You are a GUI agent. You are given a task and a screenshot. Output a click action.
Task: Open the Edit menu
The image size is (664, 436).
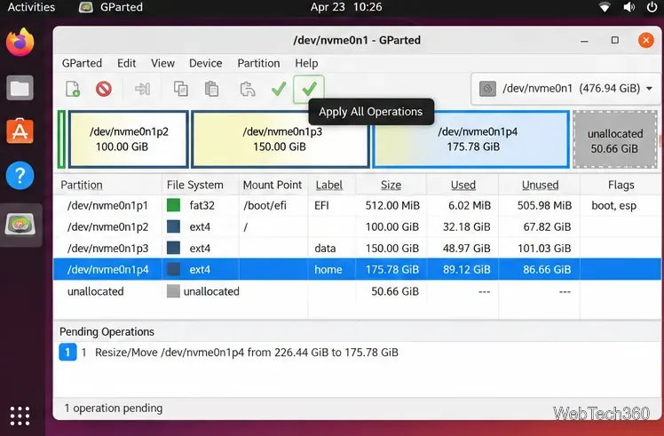coord(127,63)
